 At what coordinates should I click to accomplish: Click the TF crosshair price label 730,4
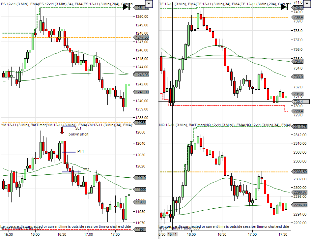click(x=300, y=102)
